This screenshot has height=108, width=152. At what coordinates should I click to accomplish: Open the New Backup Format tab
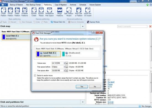[x=33, y=5]
